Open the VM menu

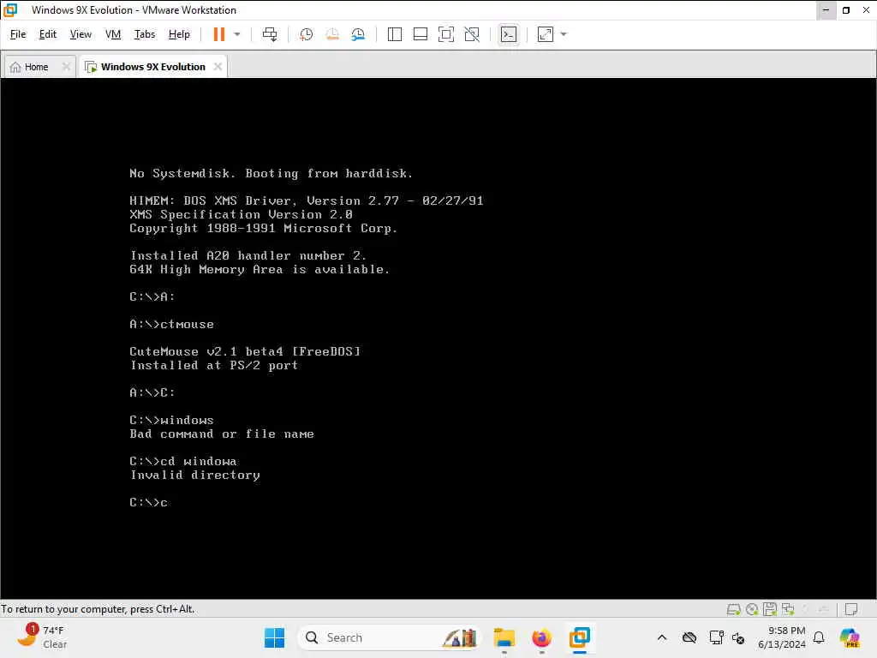tap(113, 34)
